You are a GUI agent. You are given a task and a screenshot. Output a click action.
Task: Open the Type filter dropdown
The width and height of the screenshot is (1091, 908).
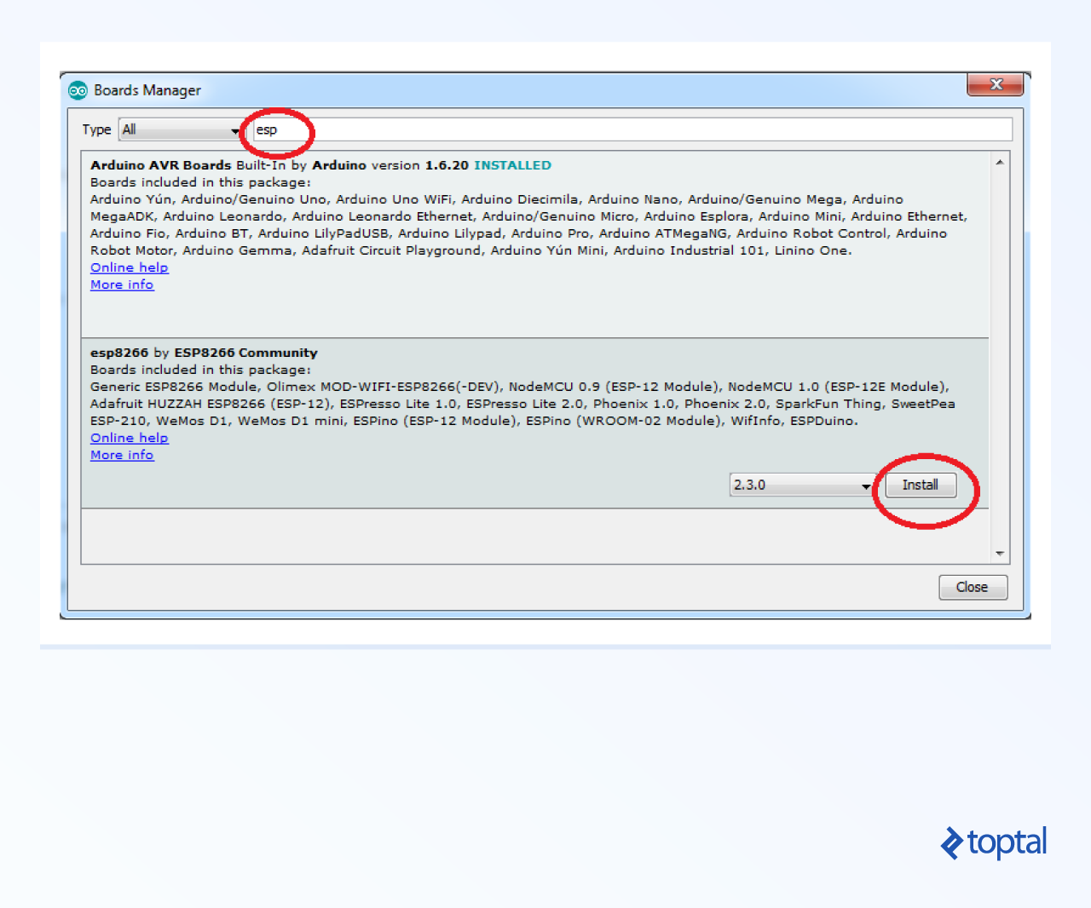(179, 129)
